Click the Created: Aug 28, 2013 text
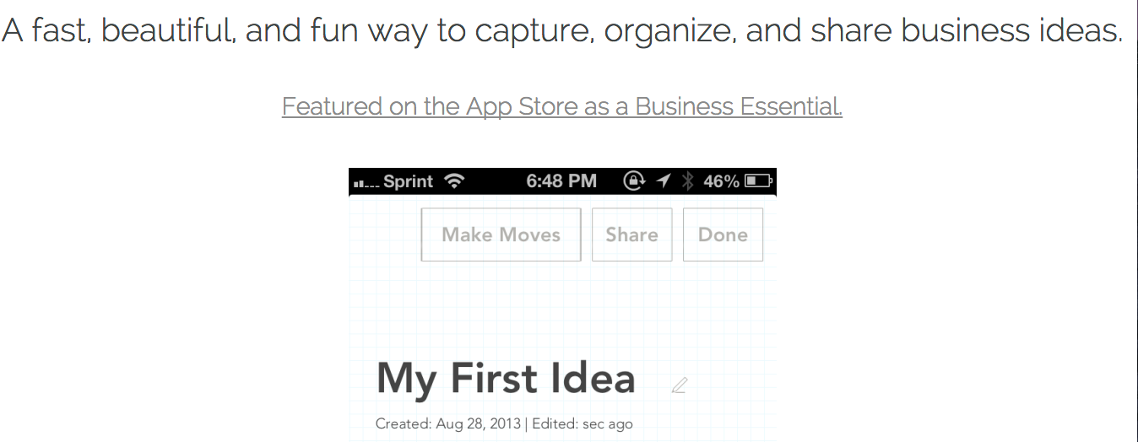The width and height of the screenshot is (1138, 442). [448, 423]
